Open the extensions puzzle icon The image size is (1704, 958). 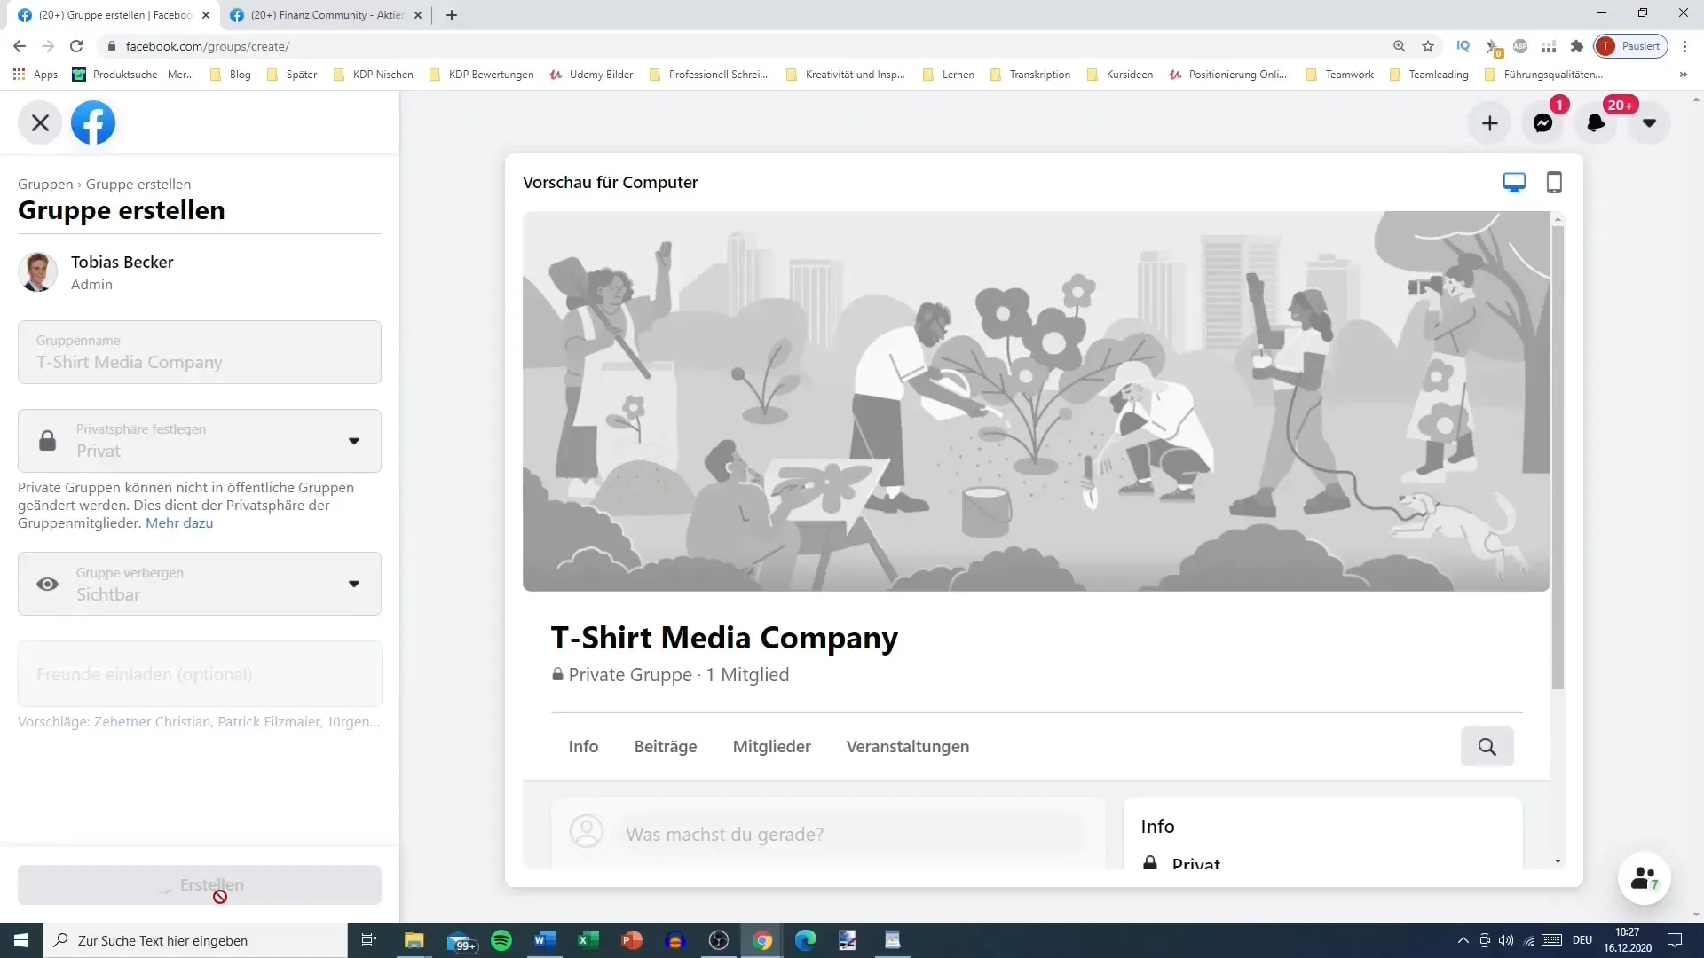1577,46
